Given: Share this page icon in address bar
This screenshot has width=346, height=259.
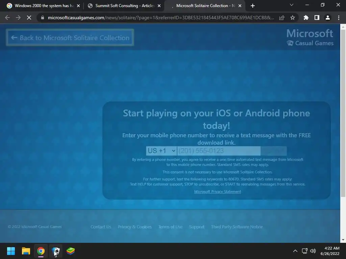Looking at the screenshot, I should (x=282, y=18).
